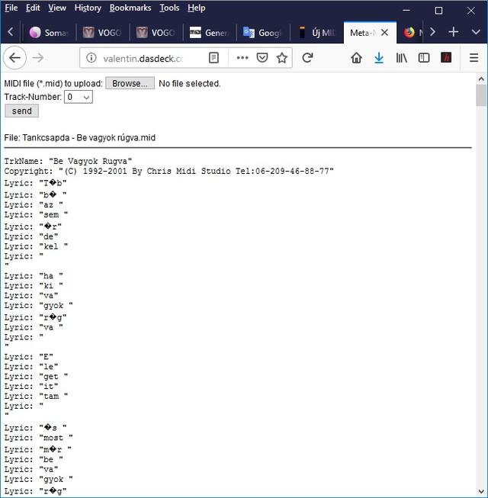The image size is (488, 498).
Task: Expand the Track-Number dropdown
Action: point(79,97)
